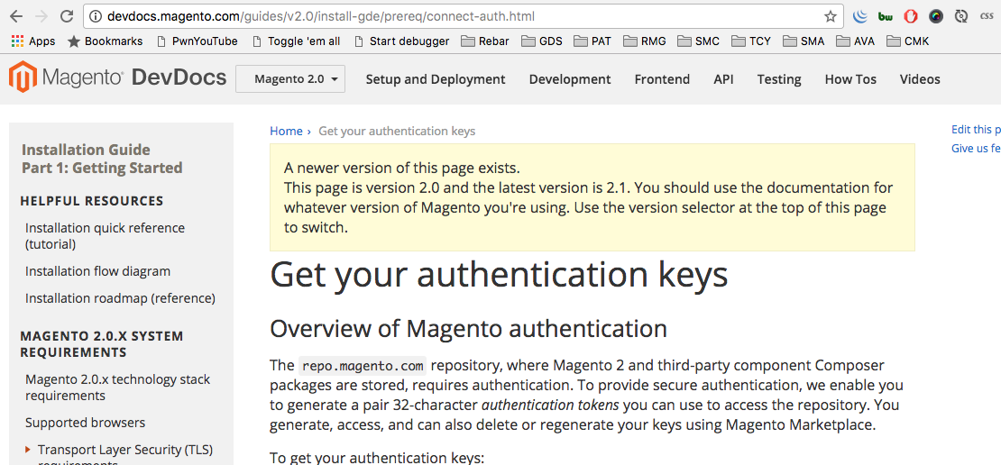Screen dimensions: 1001x465
Task: Open Installation flow diagram link
Action: pos(97,271)
